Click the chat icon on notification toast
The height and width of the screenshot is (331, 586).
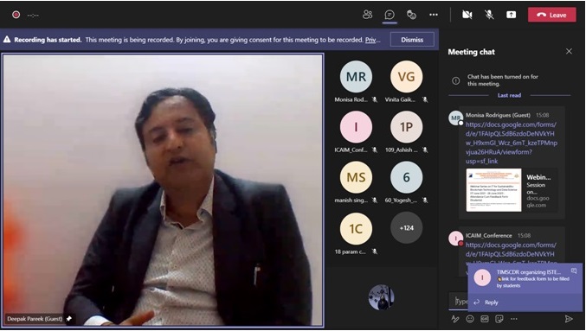pos(574,271)
